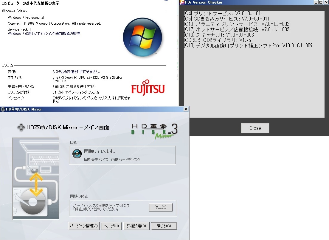This screenshot has height=240, width=329.
Task: Select the [CDRLIB] CDRライブラリ V1.76 line
Action: coord(217,40)
